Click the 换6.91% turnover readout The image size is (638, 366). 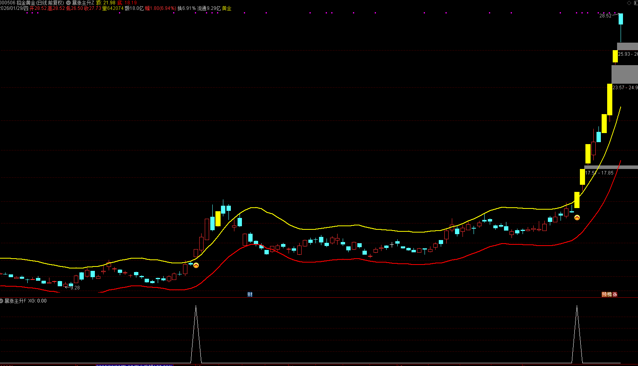point(187,8)
